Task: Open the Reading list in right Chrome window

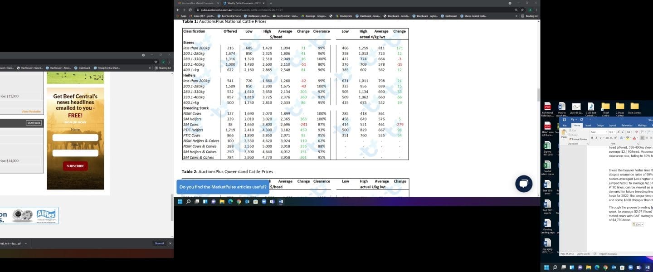Action: pos(530,16)
